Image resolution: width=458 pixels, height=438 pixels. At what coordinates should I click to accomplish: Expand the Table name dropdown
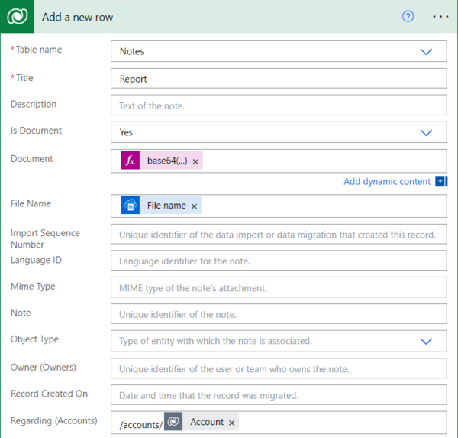426,51
